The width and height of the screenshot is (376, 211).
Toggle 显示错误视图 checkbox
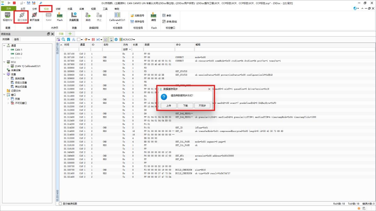(x=60, y=204)
